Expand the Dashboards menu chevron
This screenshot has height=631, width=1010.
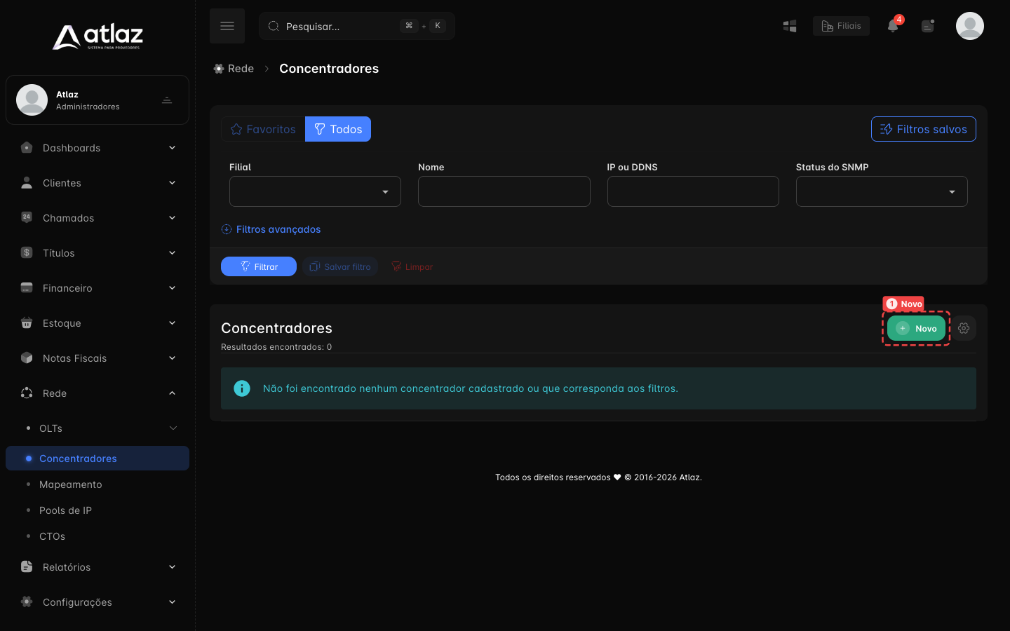[172, 147]
